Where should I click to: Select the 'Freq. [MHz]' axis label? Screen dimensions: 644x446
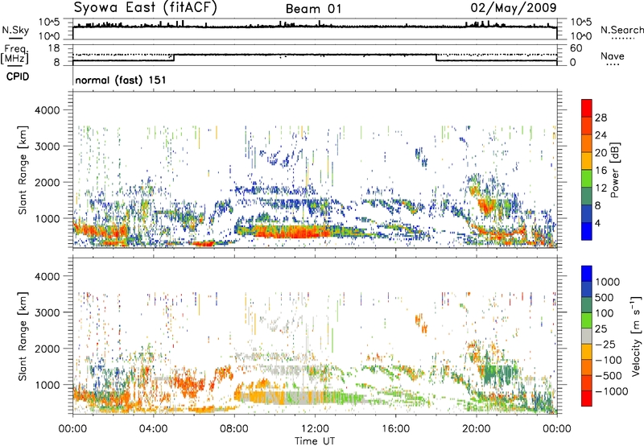point(14,55)
